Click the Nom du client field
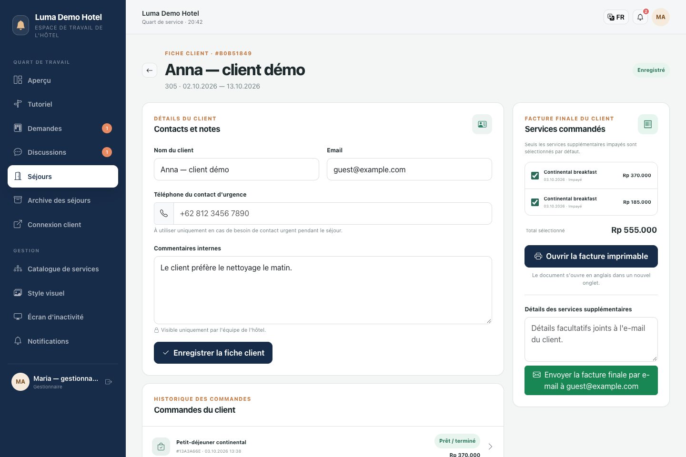The width and height of the screenshot is (686, 457). coord(236,169)
